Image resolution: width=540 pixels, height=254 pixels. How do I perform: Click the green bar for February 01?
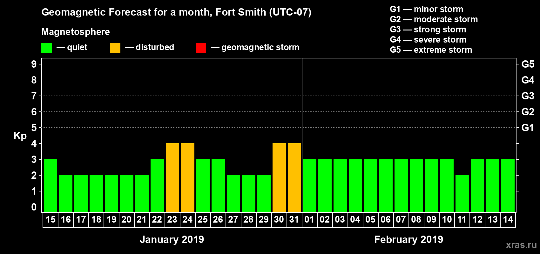pyautogui.click(x=310, y=185)
